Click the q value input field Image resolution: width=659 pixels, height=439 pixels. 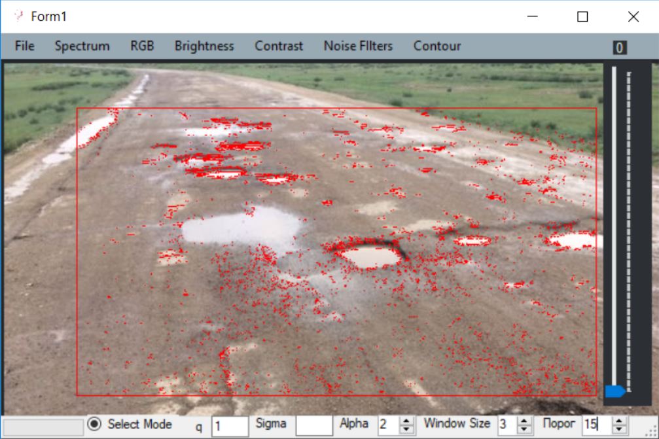[230, 426]
